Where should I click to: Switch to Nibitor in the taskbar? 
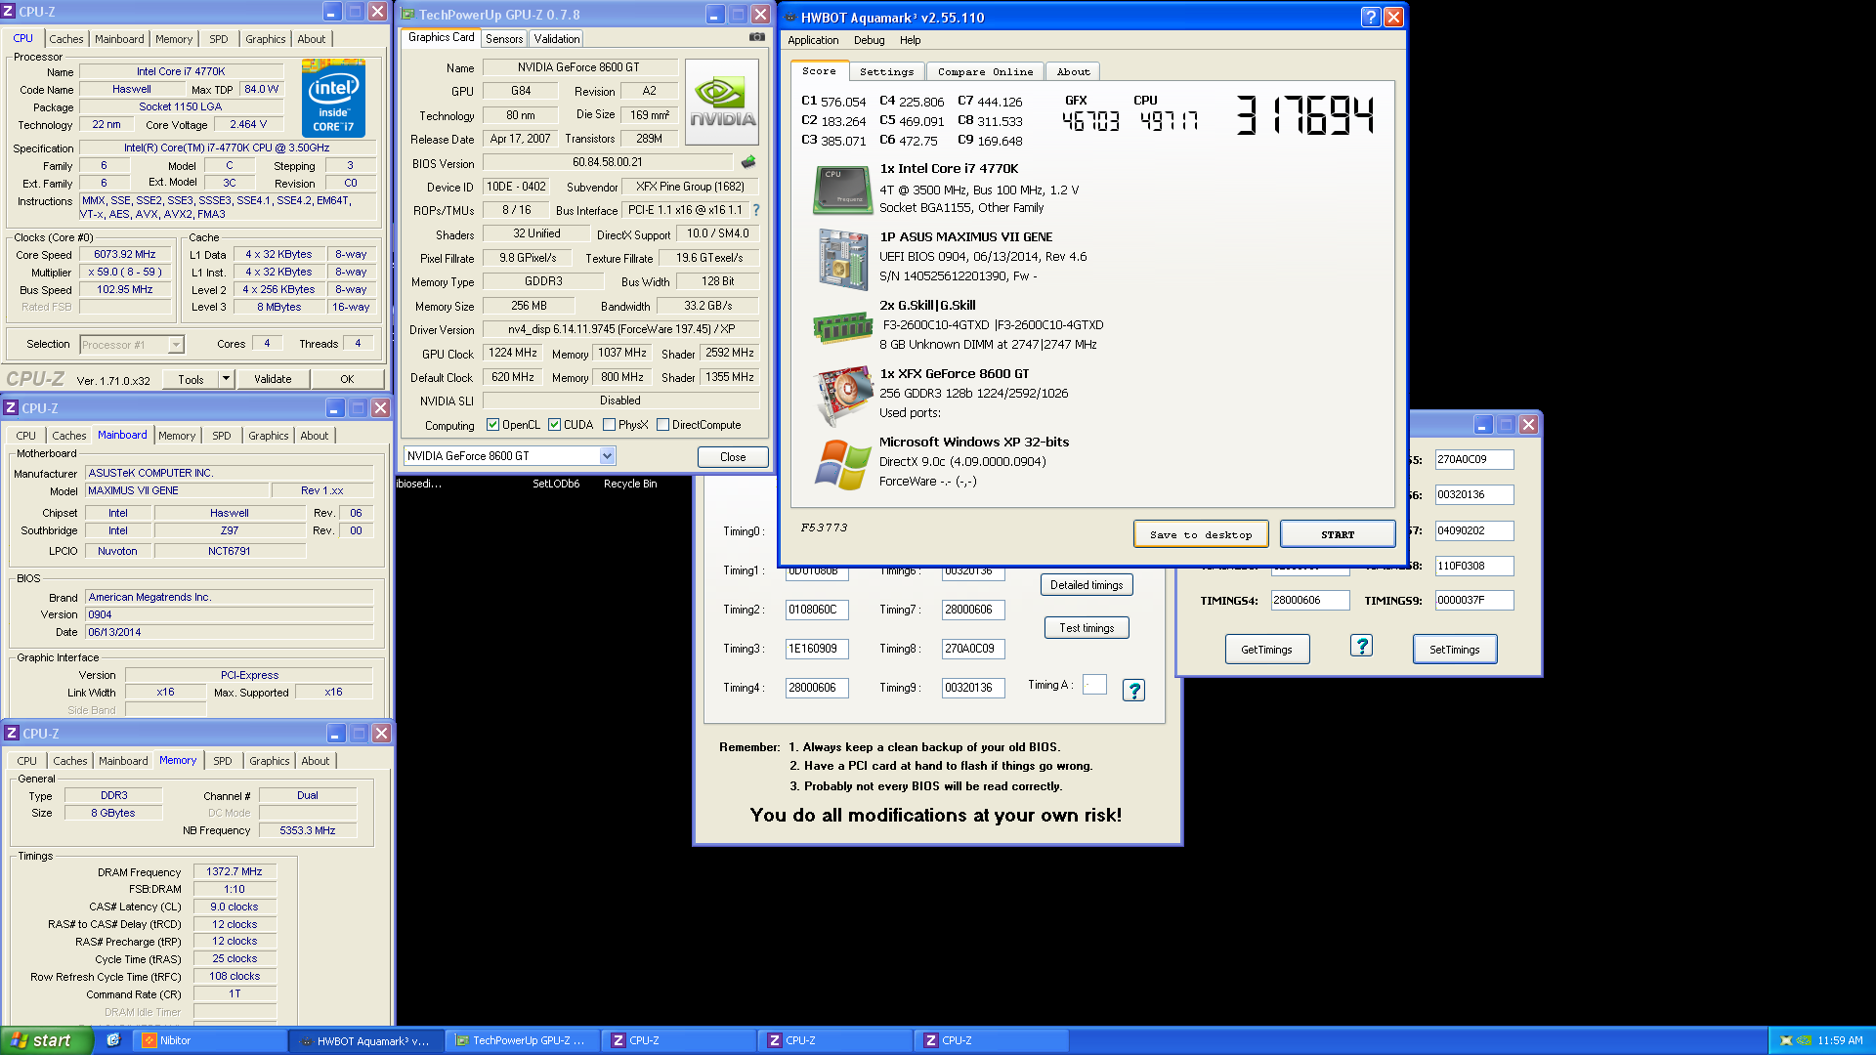point(211,1040)
